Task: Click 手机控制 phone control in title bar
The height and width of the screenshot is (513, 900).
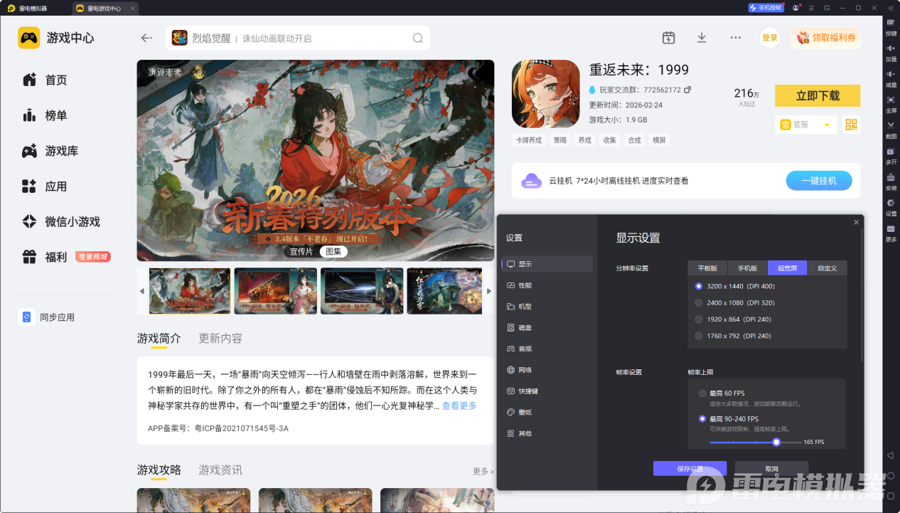Action: point(766,8)
